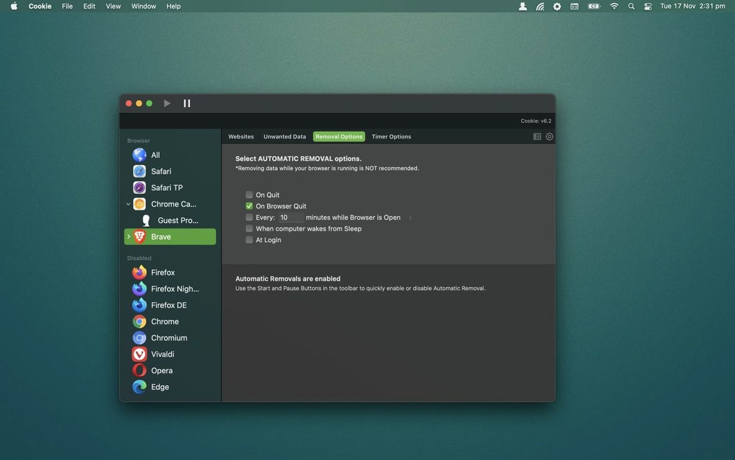Screen dimensions: 735x460
Task: Uncheck the On Browser Quit checkbox
Action: (249, 206)
